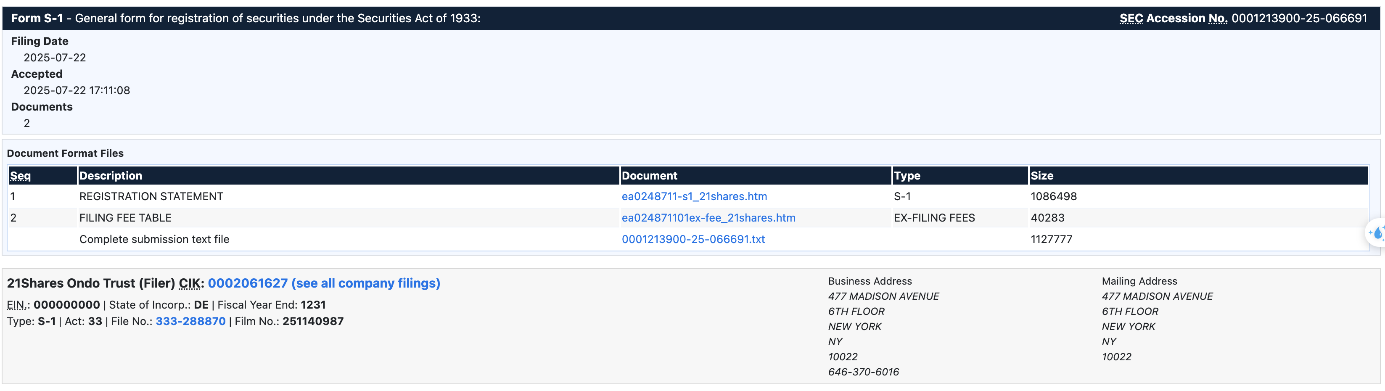The width and height of the screenshot is (1385, 391).
Task: Click the SEC Accession No. abbreviation label
Action: (1173, 18)
